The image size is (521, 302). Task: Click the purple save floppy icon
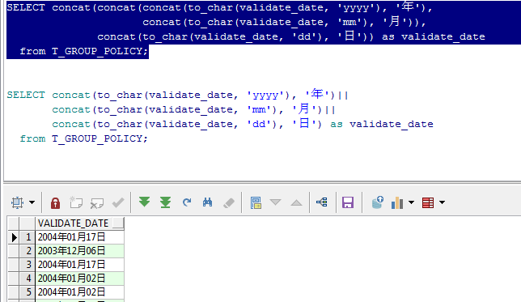pyautogui.click(x=348, y=202)
